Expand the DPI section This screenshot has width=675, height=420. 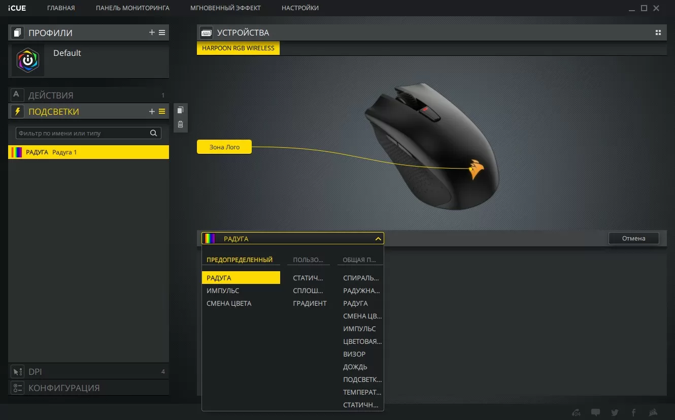(88, 372)
